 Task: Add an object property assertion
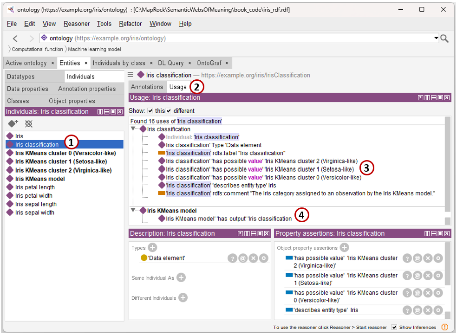point(344,248)
